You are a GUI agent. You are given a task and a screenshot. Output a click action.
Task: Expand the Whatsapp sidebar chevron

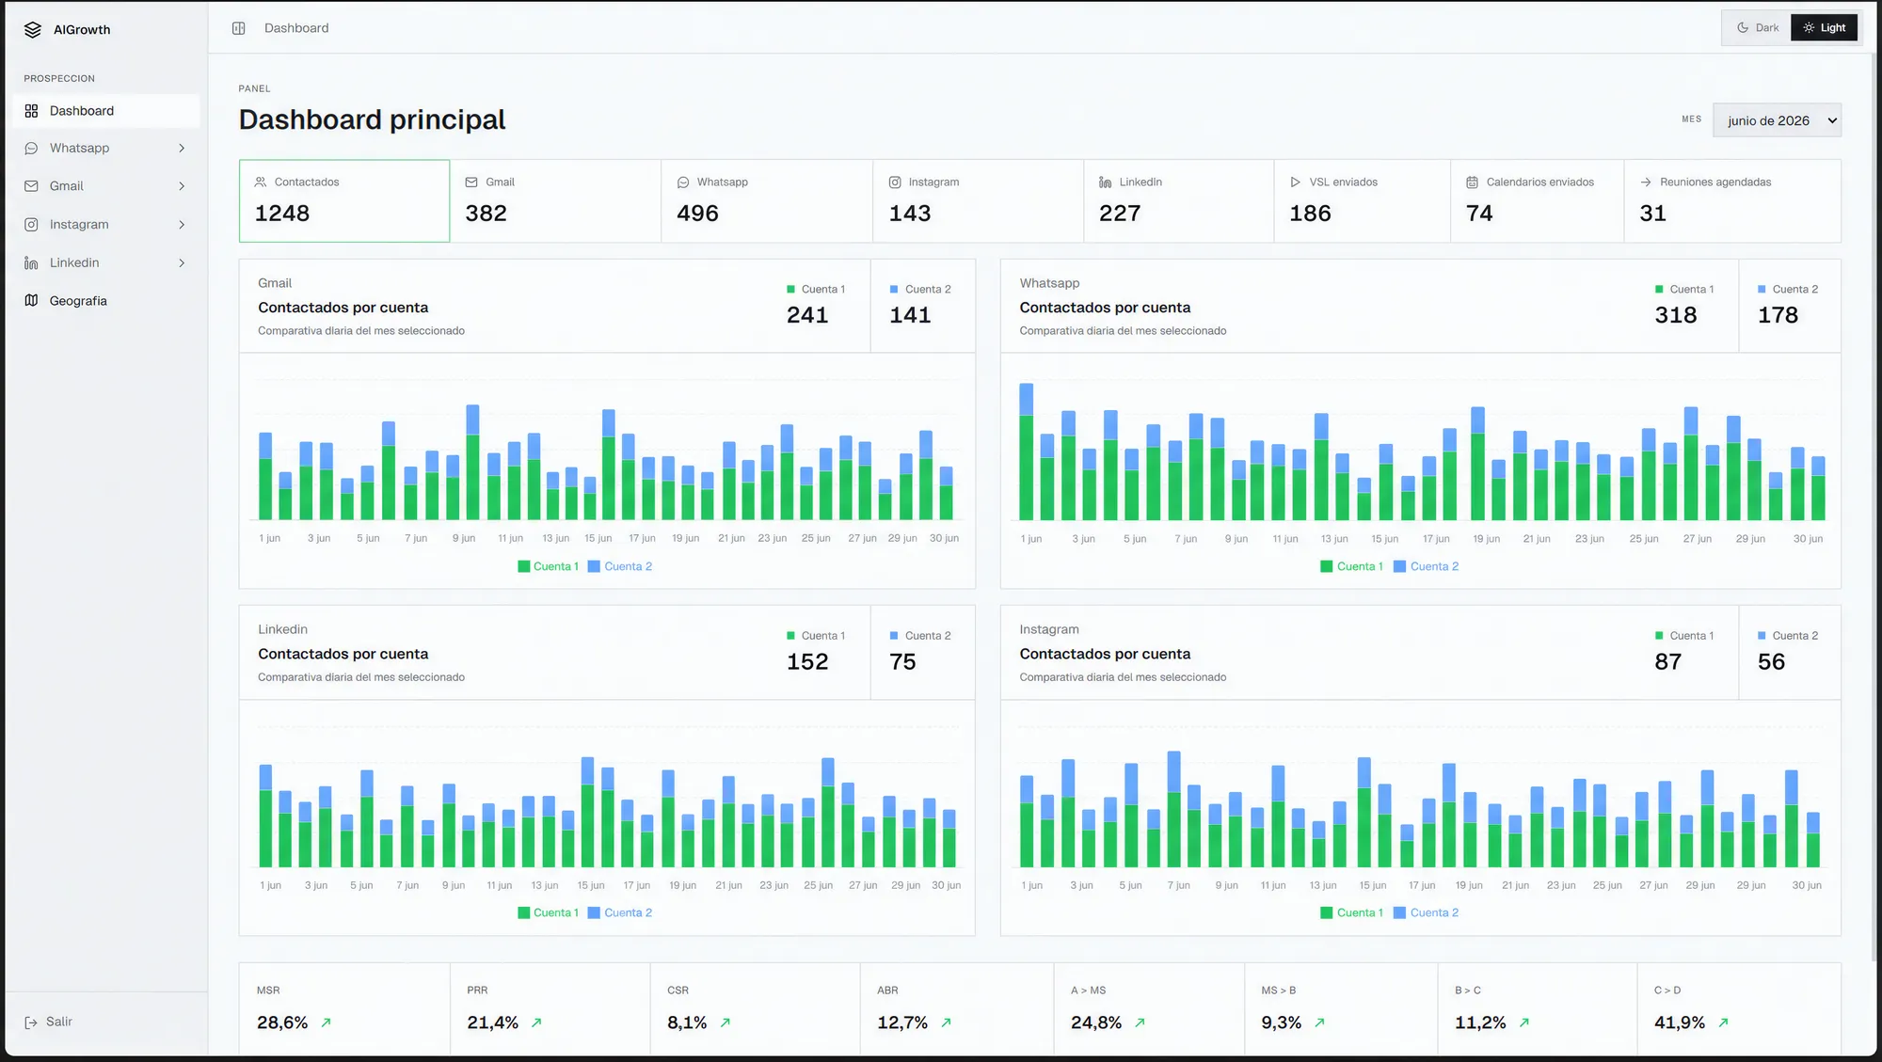182,149
